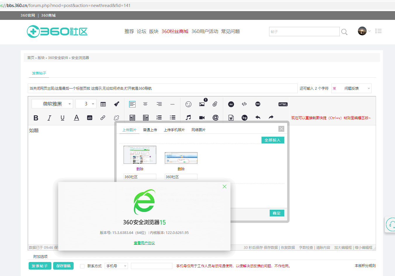395x276 pixels.
Task: Tick the 联系方式 checkbox
Action: coord(82,266)
